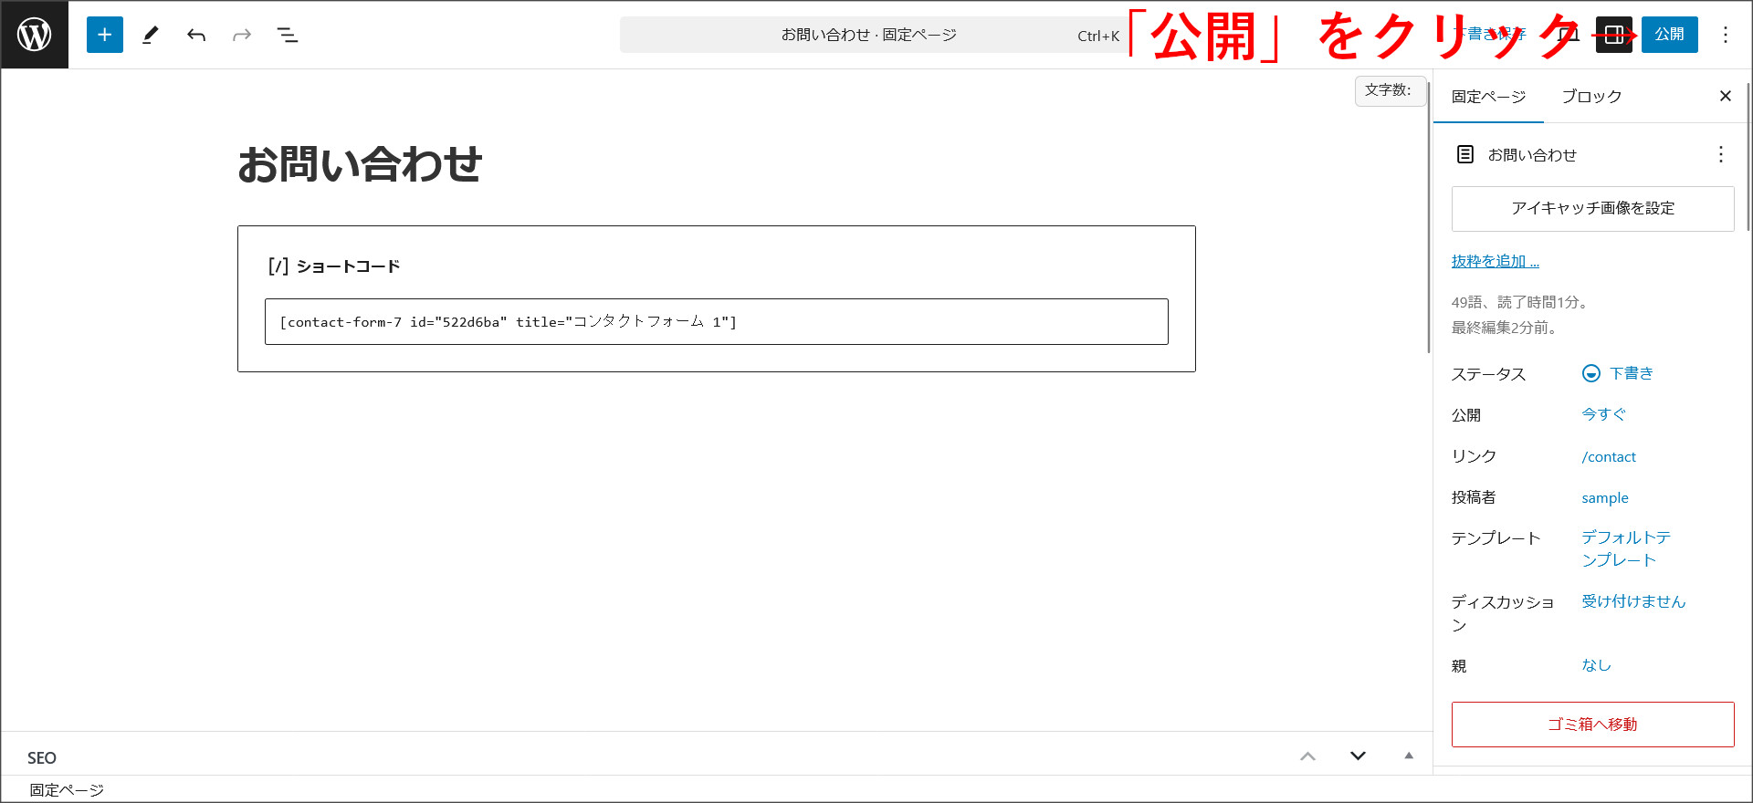1753x803 pixels.
Task: Click inside the shortcode text field
Action: click(x=716, y=321)
